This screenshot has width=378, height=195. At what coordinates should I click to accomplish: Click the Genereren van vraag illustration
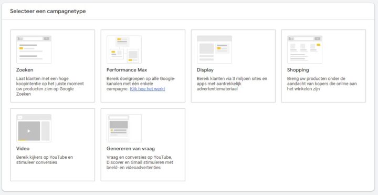click(x=124, y=128)
